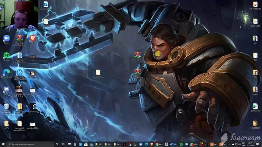Open the Microsoft Edge desktop shortcut
Screen dimensions: 262x147
pos(7,73)
